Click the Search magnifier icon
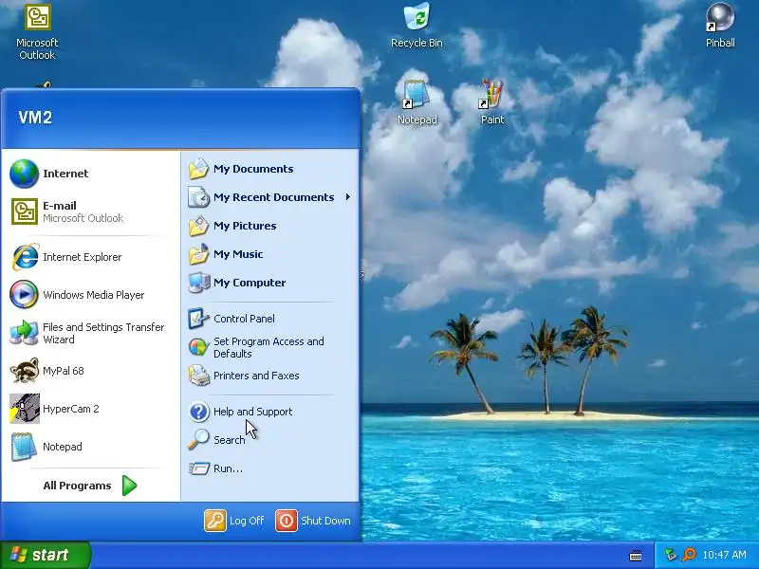The image size is (759, 569). click(198, 440)
